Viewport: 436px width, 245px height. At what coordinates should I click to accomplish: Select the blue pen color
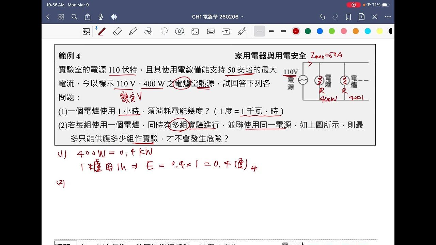click(x=320, y=31)
